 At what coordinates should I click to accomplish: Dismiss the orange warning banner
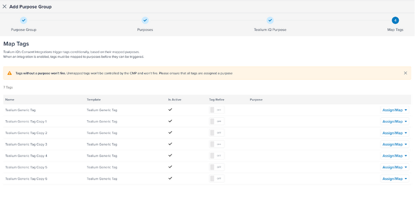[x=405, y=73]
